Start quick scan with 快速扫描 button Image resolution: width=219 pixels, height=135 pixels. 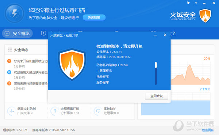pos(94,17)
